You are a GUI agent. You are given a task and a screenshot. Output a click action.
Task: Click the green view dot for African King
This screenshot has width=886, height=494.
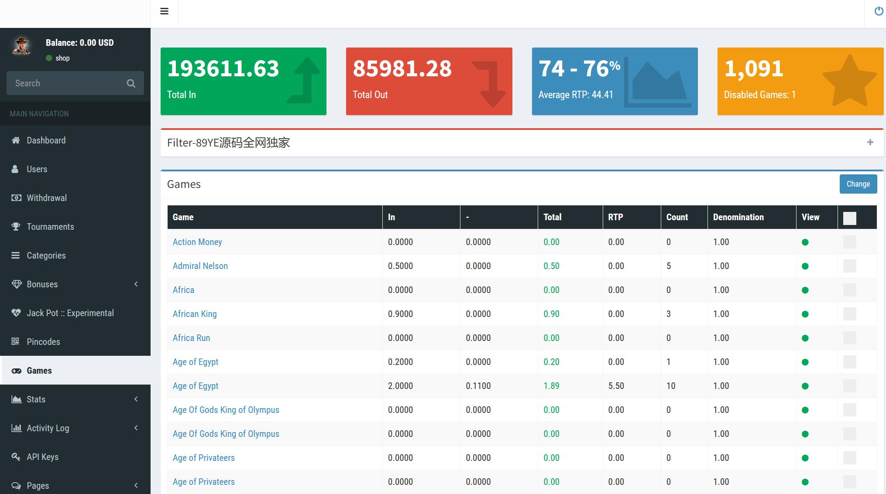click(805, 314)
